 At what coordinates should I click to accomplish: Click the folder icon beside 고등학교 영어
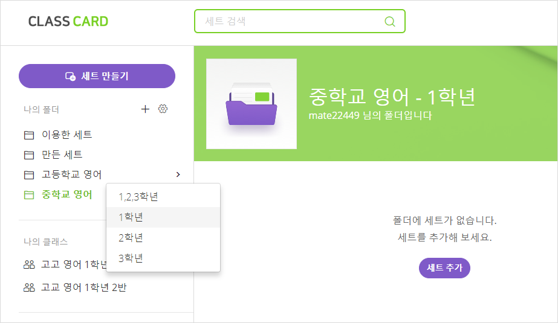29,175
